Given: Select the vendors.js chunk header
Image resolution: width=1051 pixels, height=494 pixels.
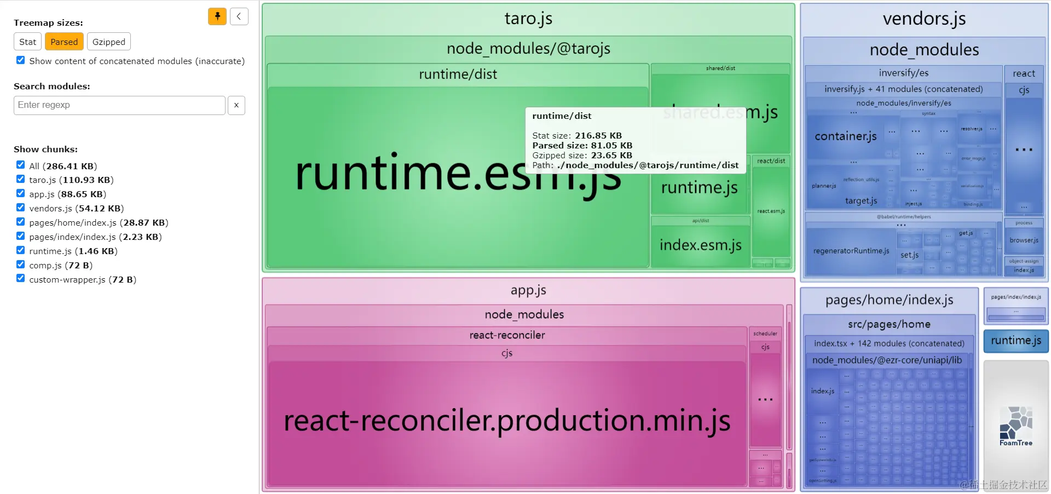Looking at the screenshot, I should click(924, 19).
